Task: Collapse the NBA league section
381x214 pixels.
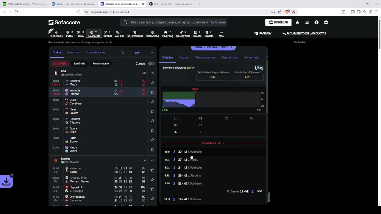Action: 152,73
